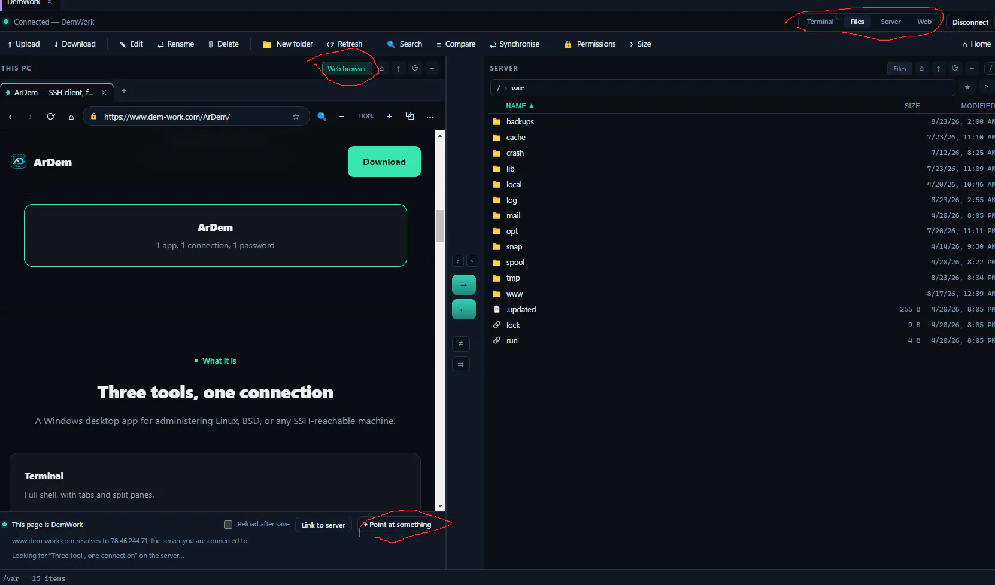Click the URL address field
This screenshot has width=995, height=585.
196,117
